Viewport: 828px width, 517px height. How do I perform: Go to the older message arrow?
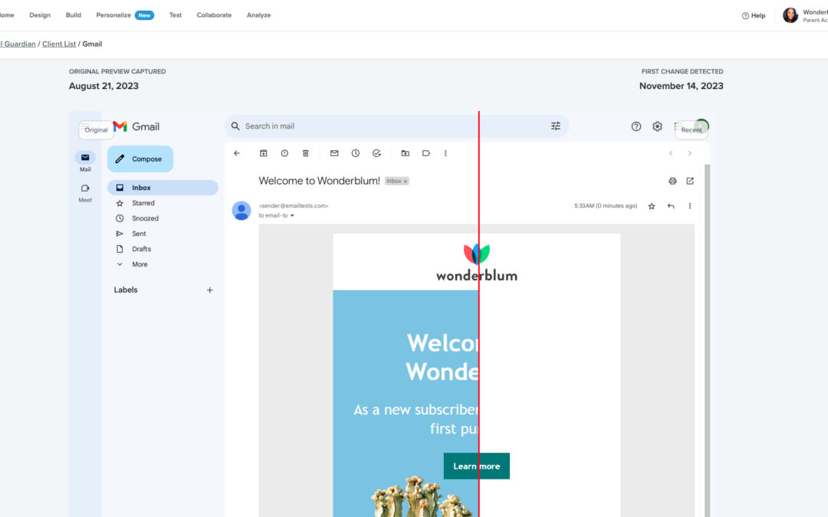(690, 153)
